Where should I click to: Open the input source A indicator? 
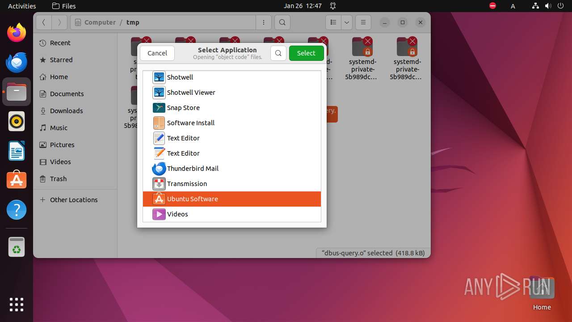pyautogui.click(x=513, y=6)
